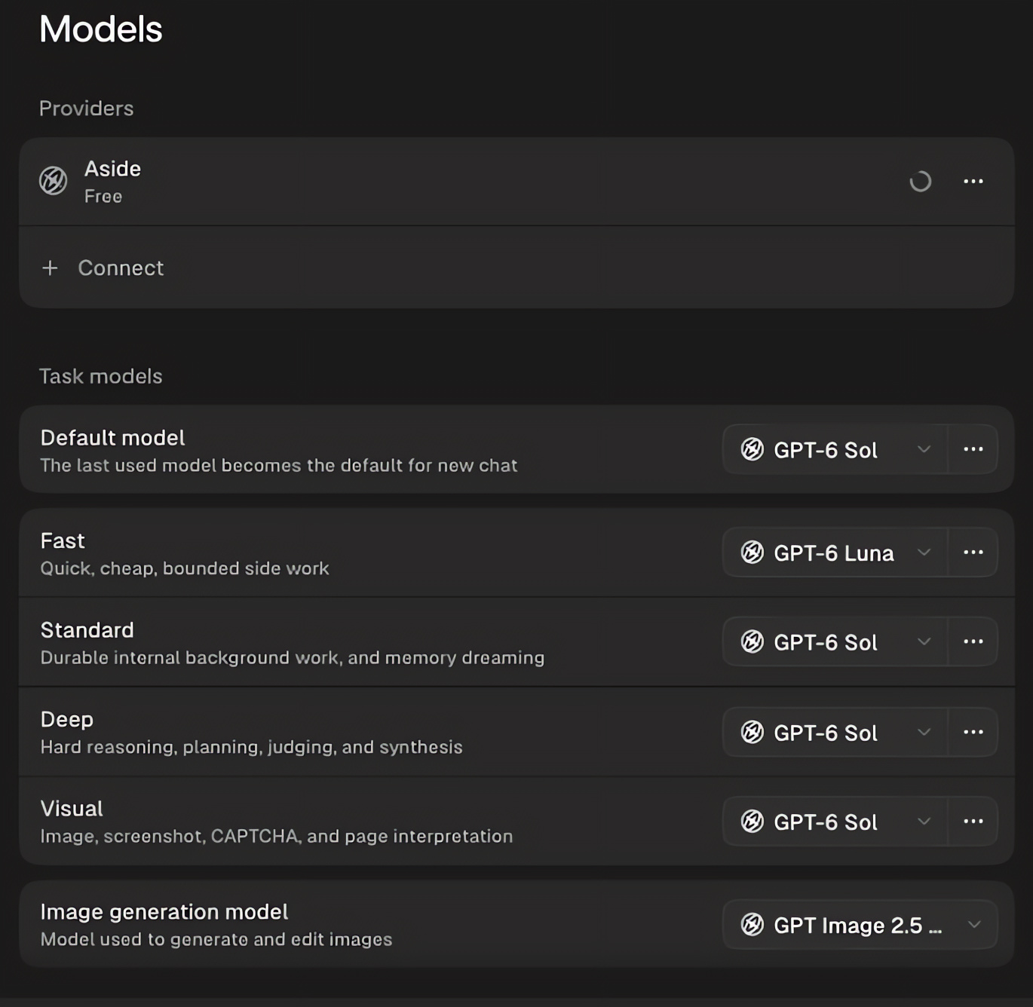The width and height of the screenshot is (1033, 1007).
Task: Click the 'Fast' row title
Action: pos(63,541)
